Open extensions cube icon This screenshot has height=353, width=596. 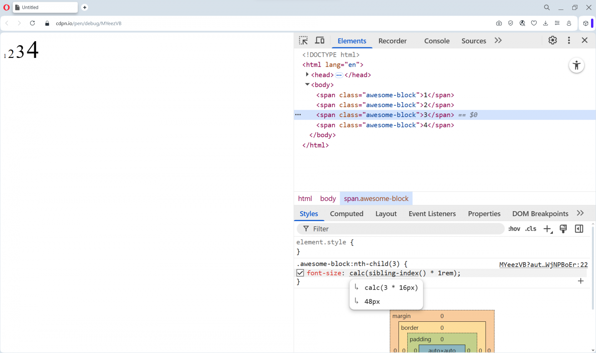586,23
